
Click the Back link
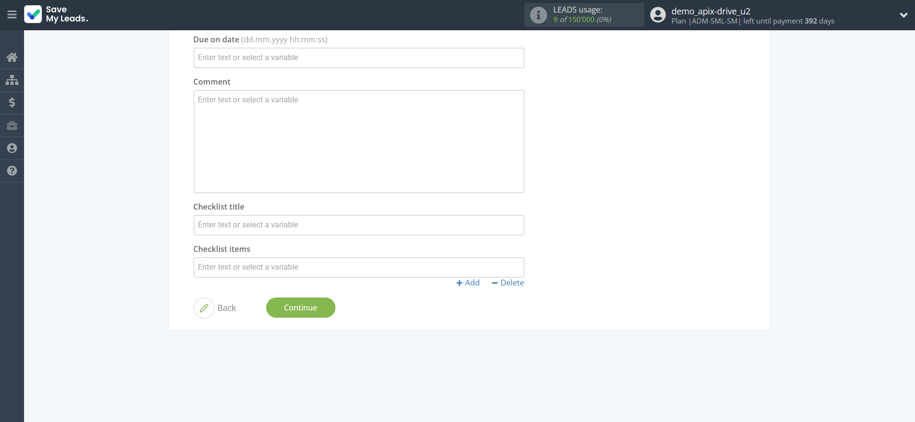(226, 308)
